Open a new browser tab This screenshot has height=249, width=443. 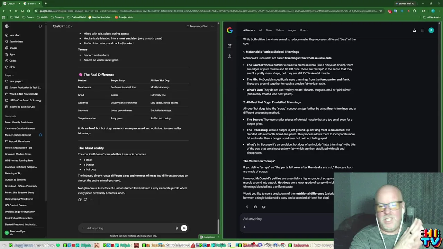(x=45, y=3)
